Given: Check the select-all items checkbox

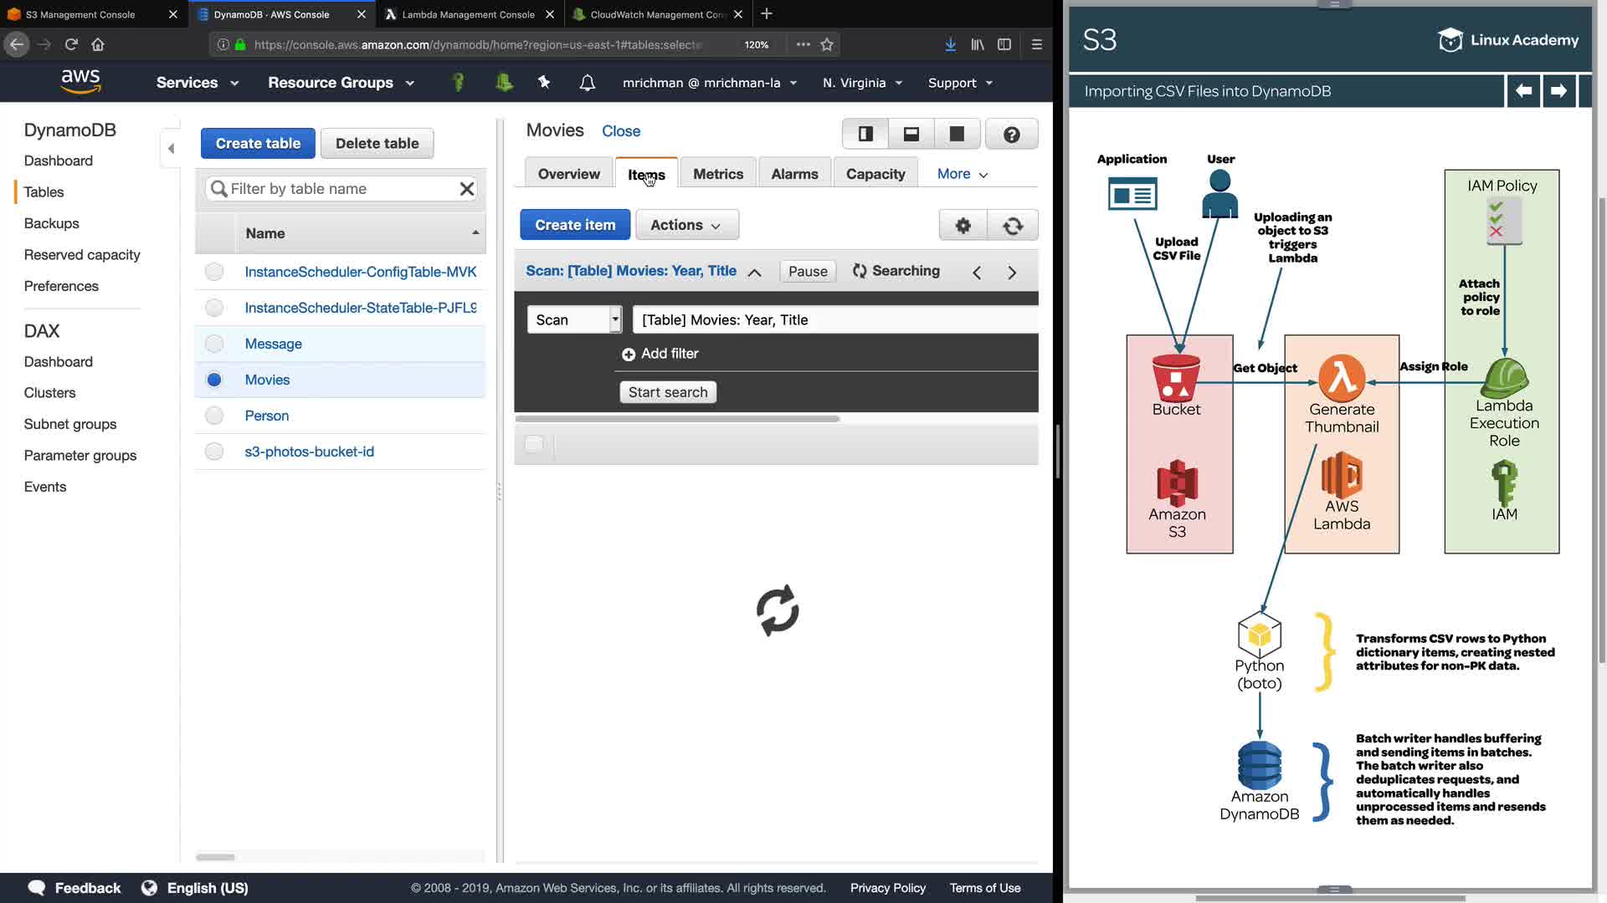Looking at the screenshot, I should 534,444.
